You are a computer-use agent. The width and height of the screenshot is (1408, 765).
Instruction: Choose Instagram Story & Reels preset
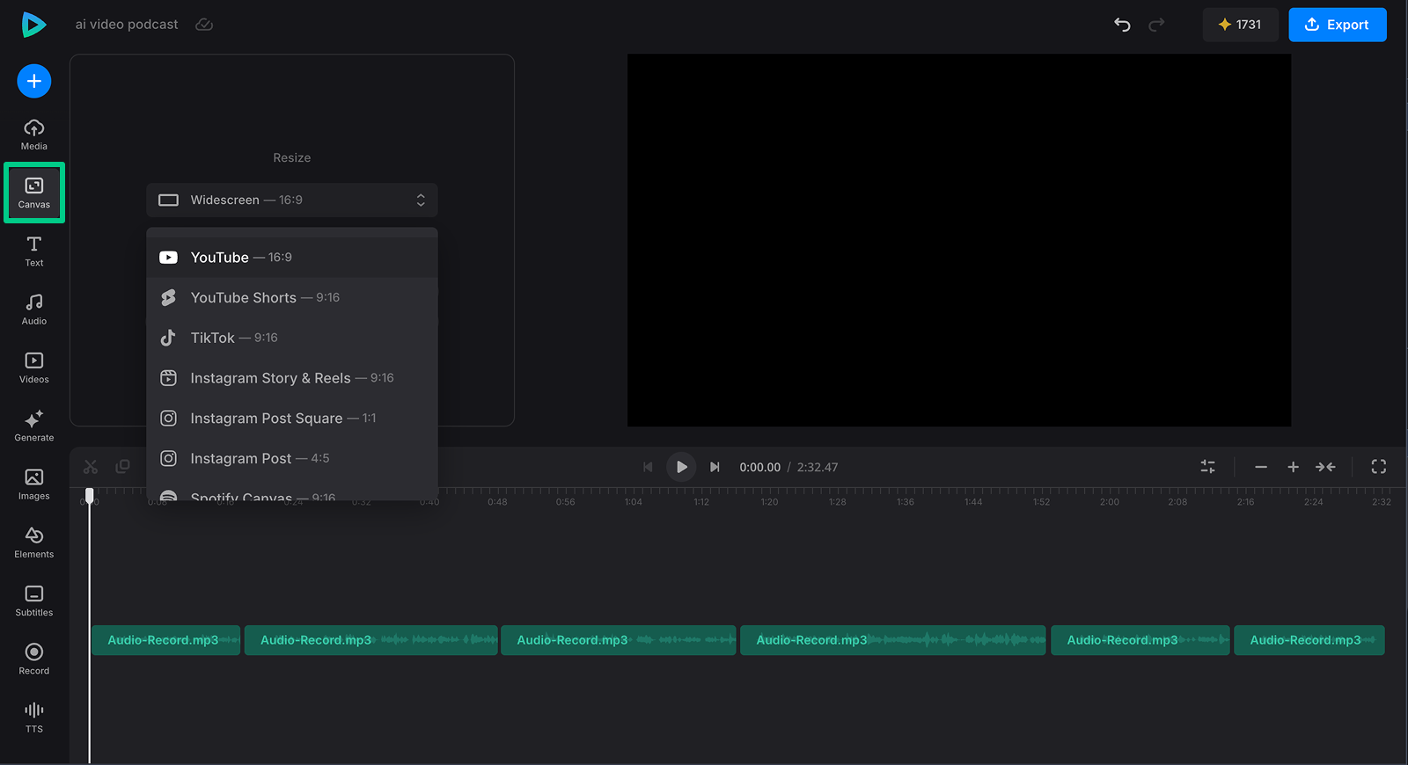pos(292,378)
